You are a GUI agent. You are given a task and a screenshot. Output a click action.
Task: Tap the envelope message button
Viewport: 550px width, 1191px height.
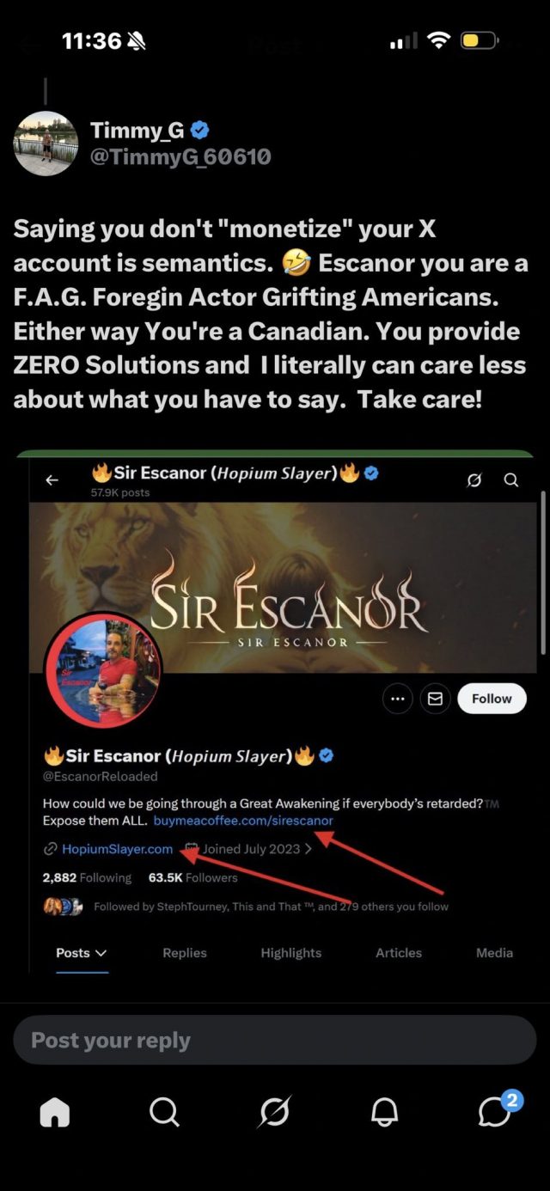click(x=435, y=699)
